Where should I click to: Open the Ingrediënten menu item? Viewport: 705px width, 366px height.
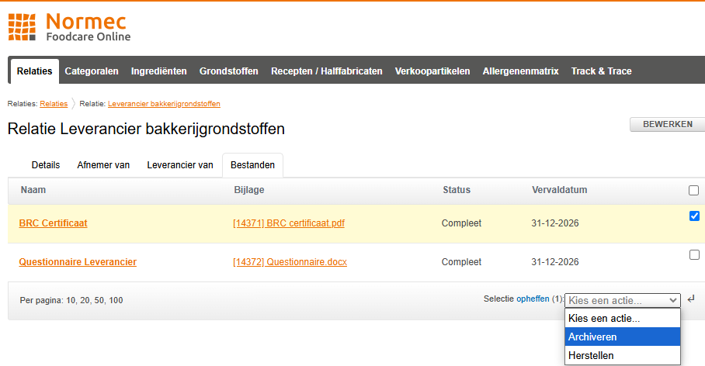[x=158, y=71]
